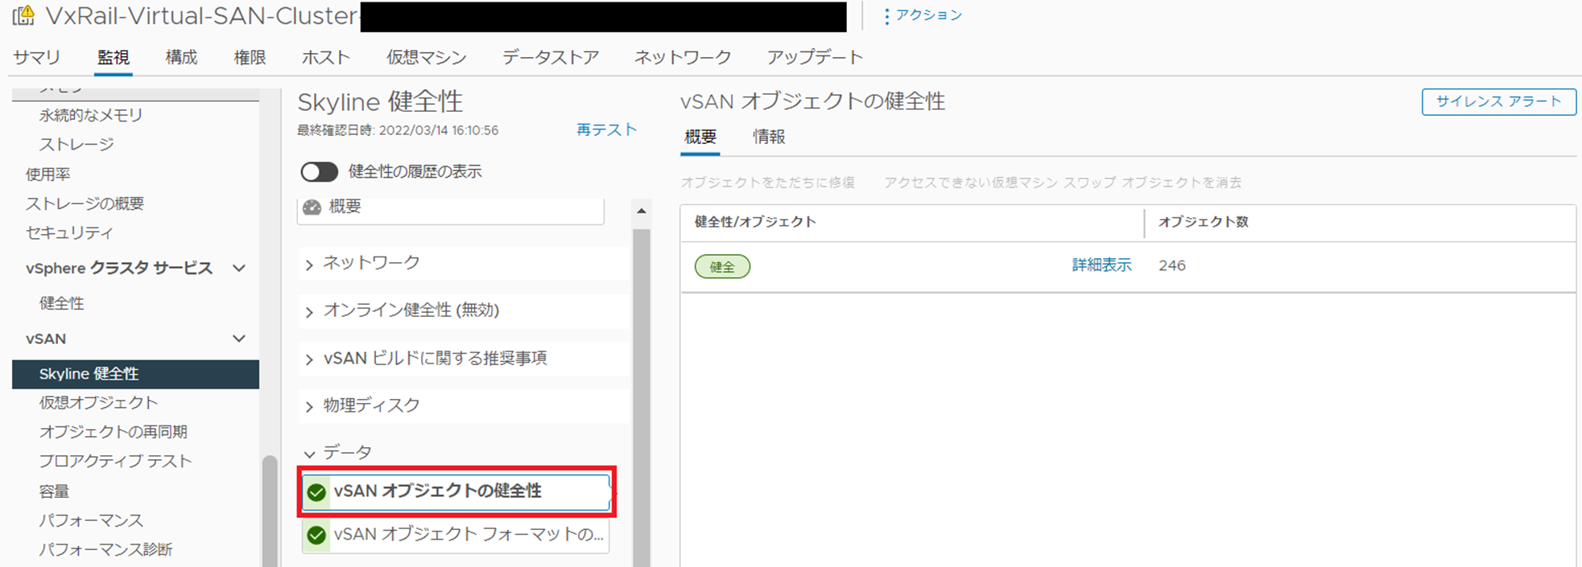Screen dimensions: 1582x567
Task: Select ストレージの概要 in sidebar
Action: click(x=85, y=204)
